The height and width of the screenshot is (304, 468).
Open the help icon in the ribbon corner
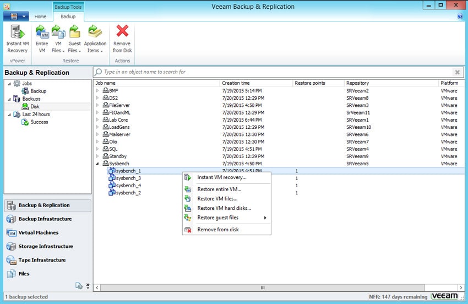(x=460, y=16)
